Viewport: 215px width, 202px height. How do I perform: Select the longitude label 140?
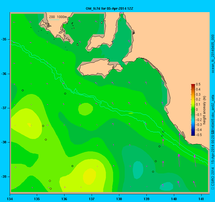174,199
